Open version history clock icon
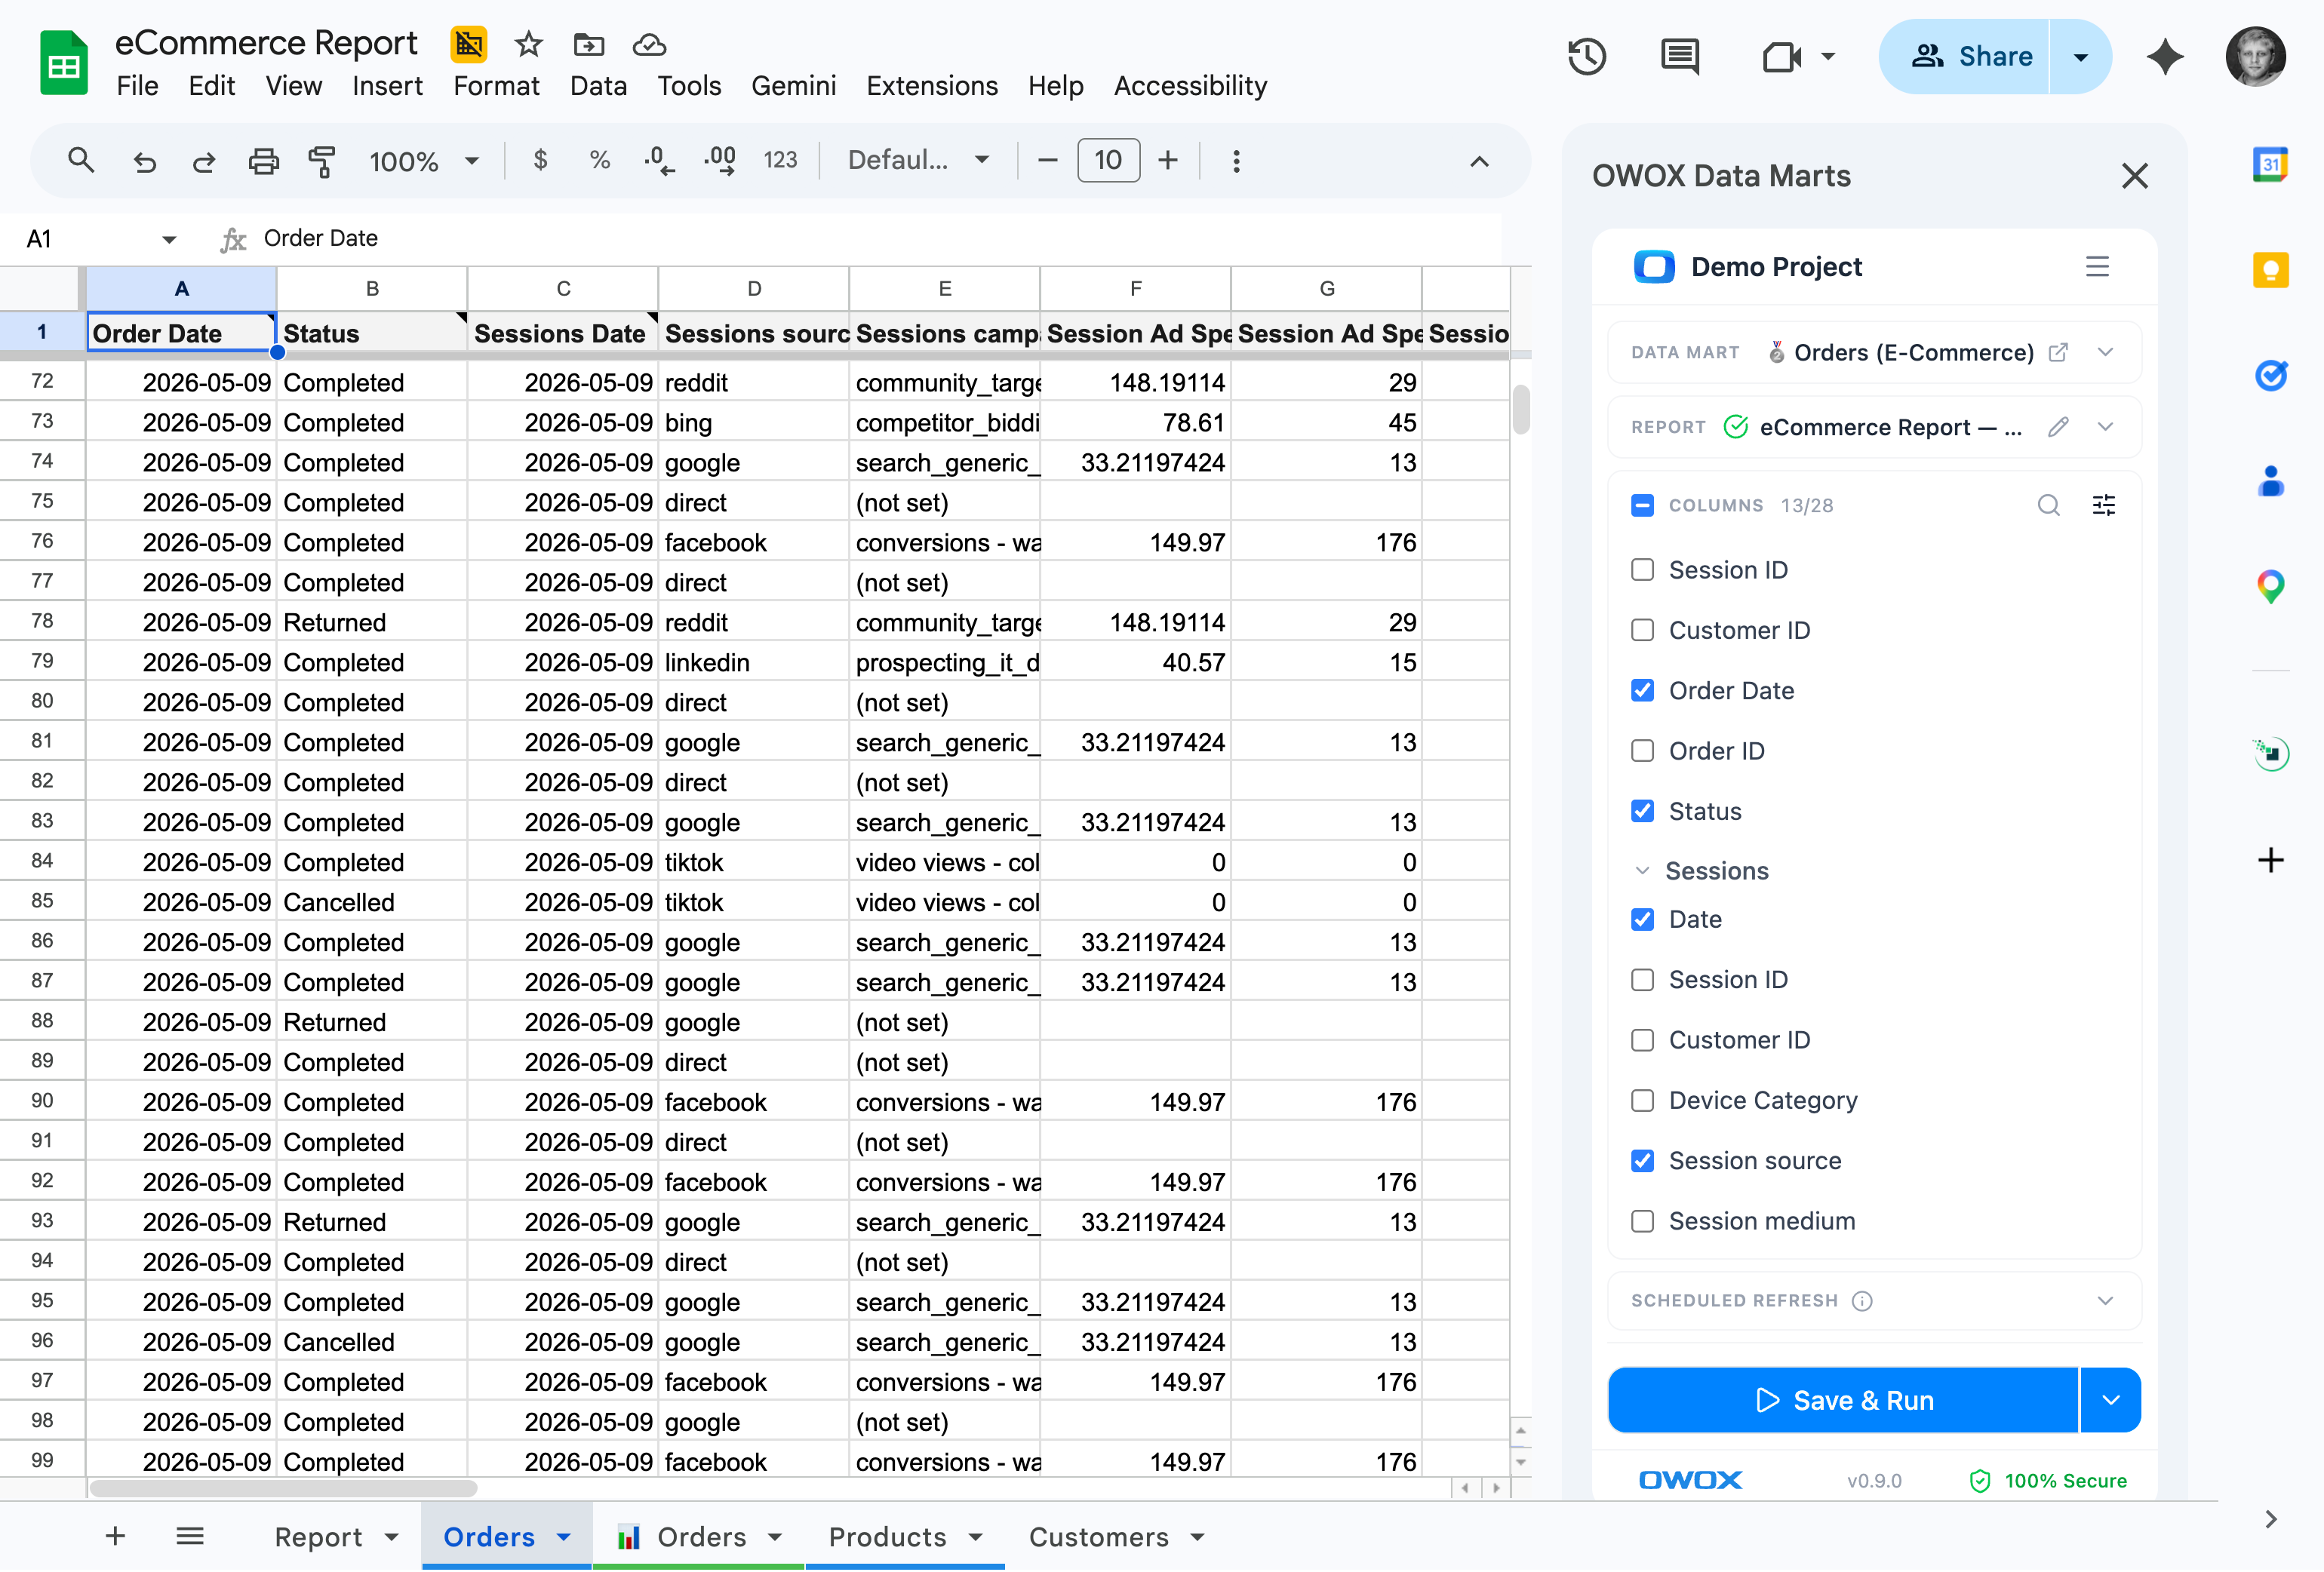This screenshot has width=2324, height=1572. coord(1587,56)
